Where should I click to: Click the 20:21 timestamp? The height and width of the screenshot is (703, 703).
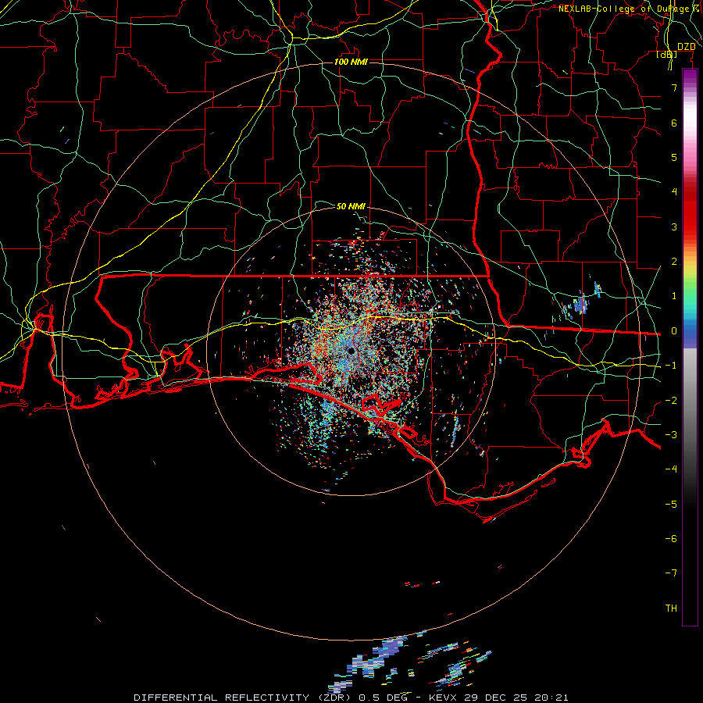coord(551,698)
